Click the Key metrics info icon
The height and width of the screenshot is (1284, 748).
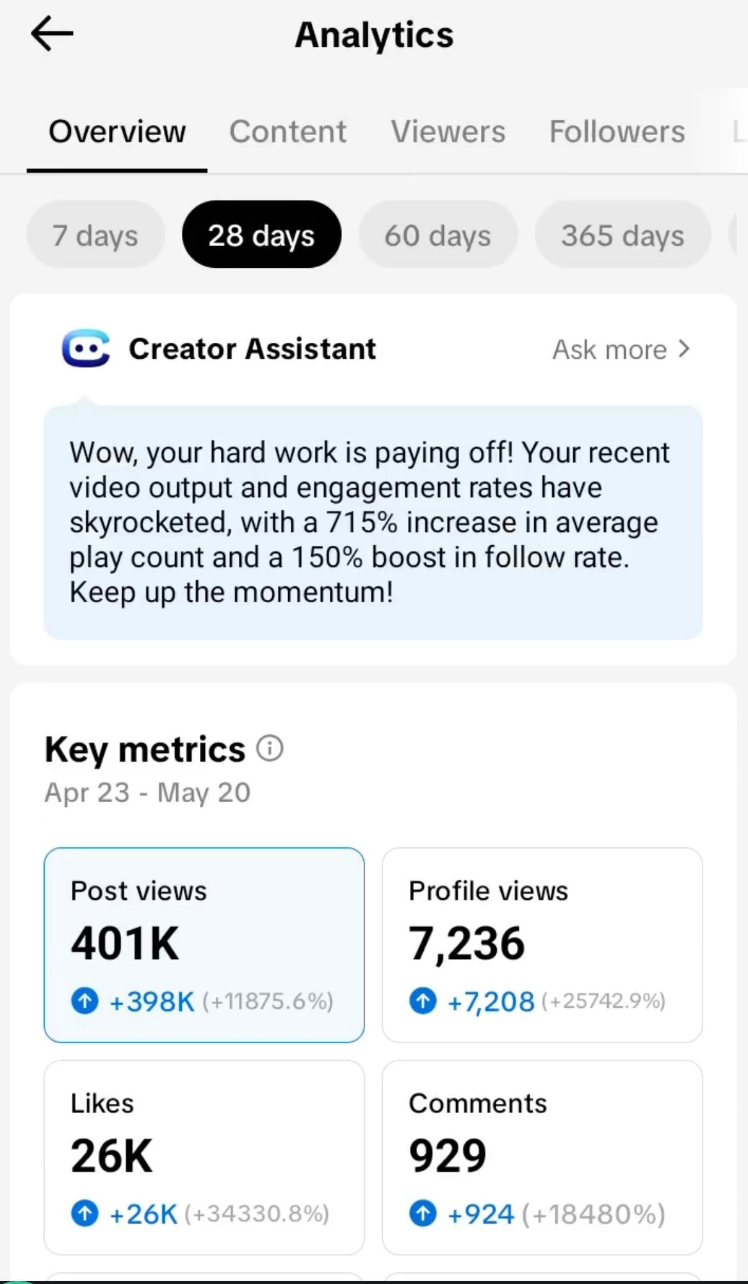pyautogui.click(x=270, y=748)
